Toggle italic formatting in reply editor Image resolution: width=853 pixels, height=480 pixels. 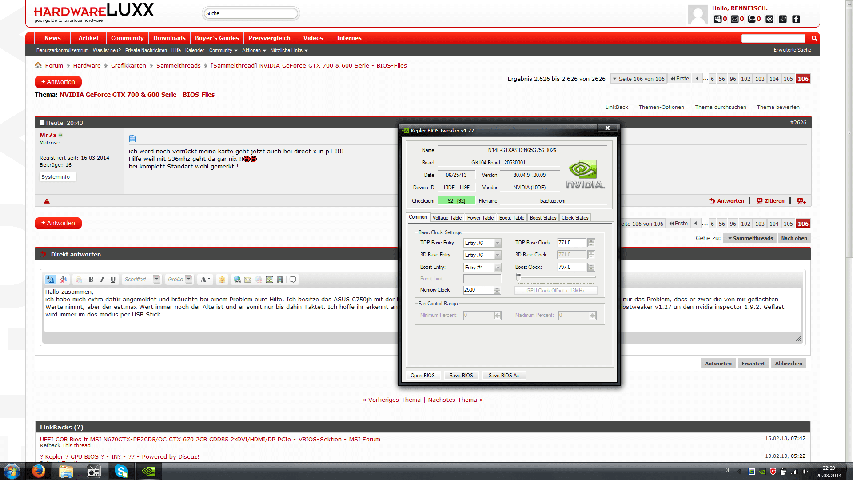tap(102, 280)
